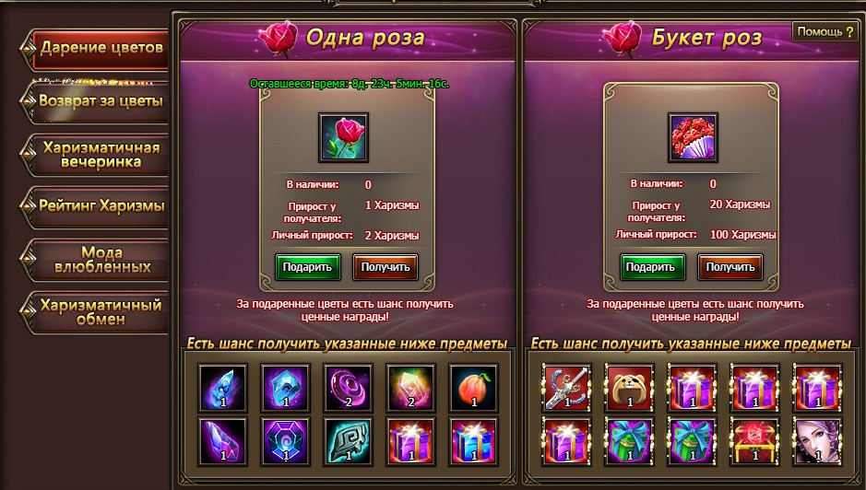This screenshot has height=490, width=866.
Task: Click the hexagonal swirl gem reward icon
Action: (x=286, y=441)
